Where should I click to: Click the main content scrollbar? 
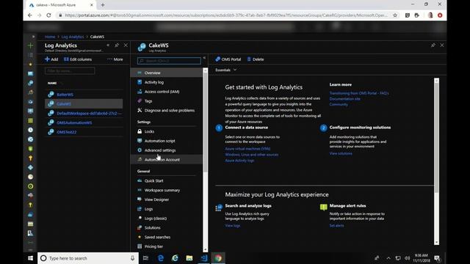[436, 138]
